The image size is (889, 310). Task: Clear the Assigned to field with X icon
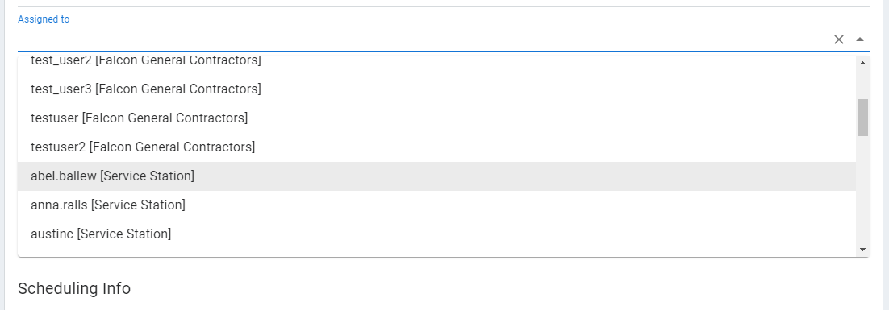(839, 39)
